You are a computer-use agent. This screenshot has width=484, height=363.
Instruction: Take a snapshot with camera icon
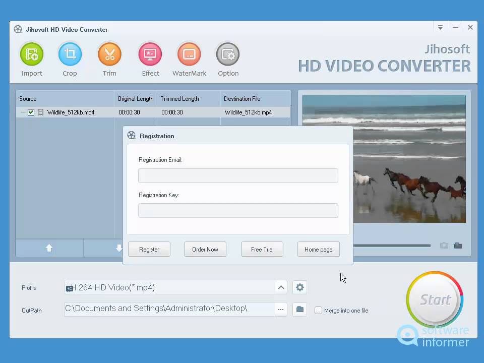coord(444,246)
